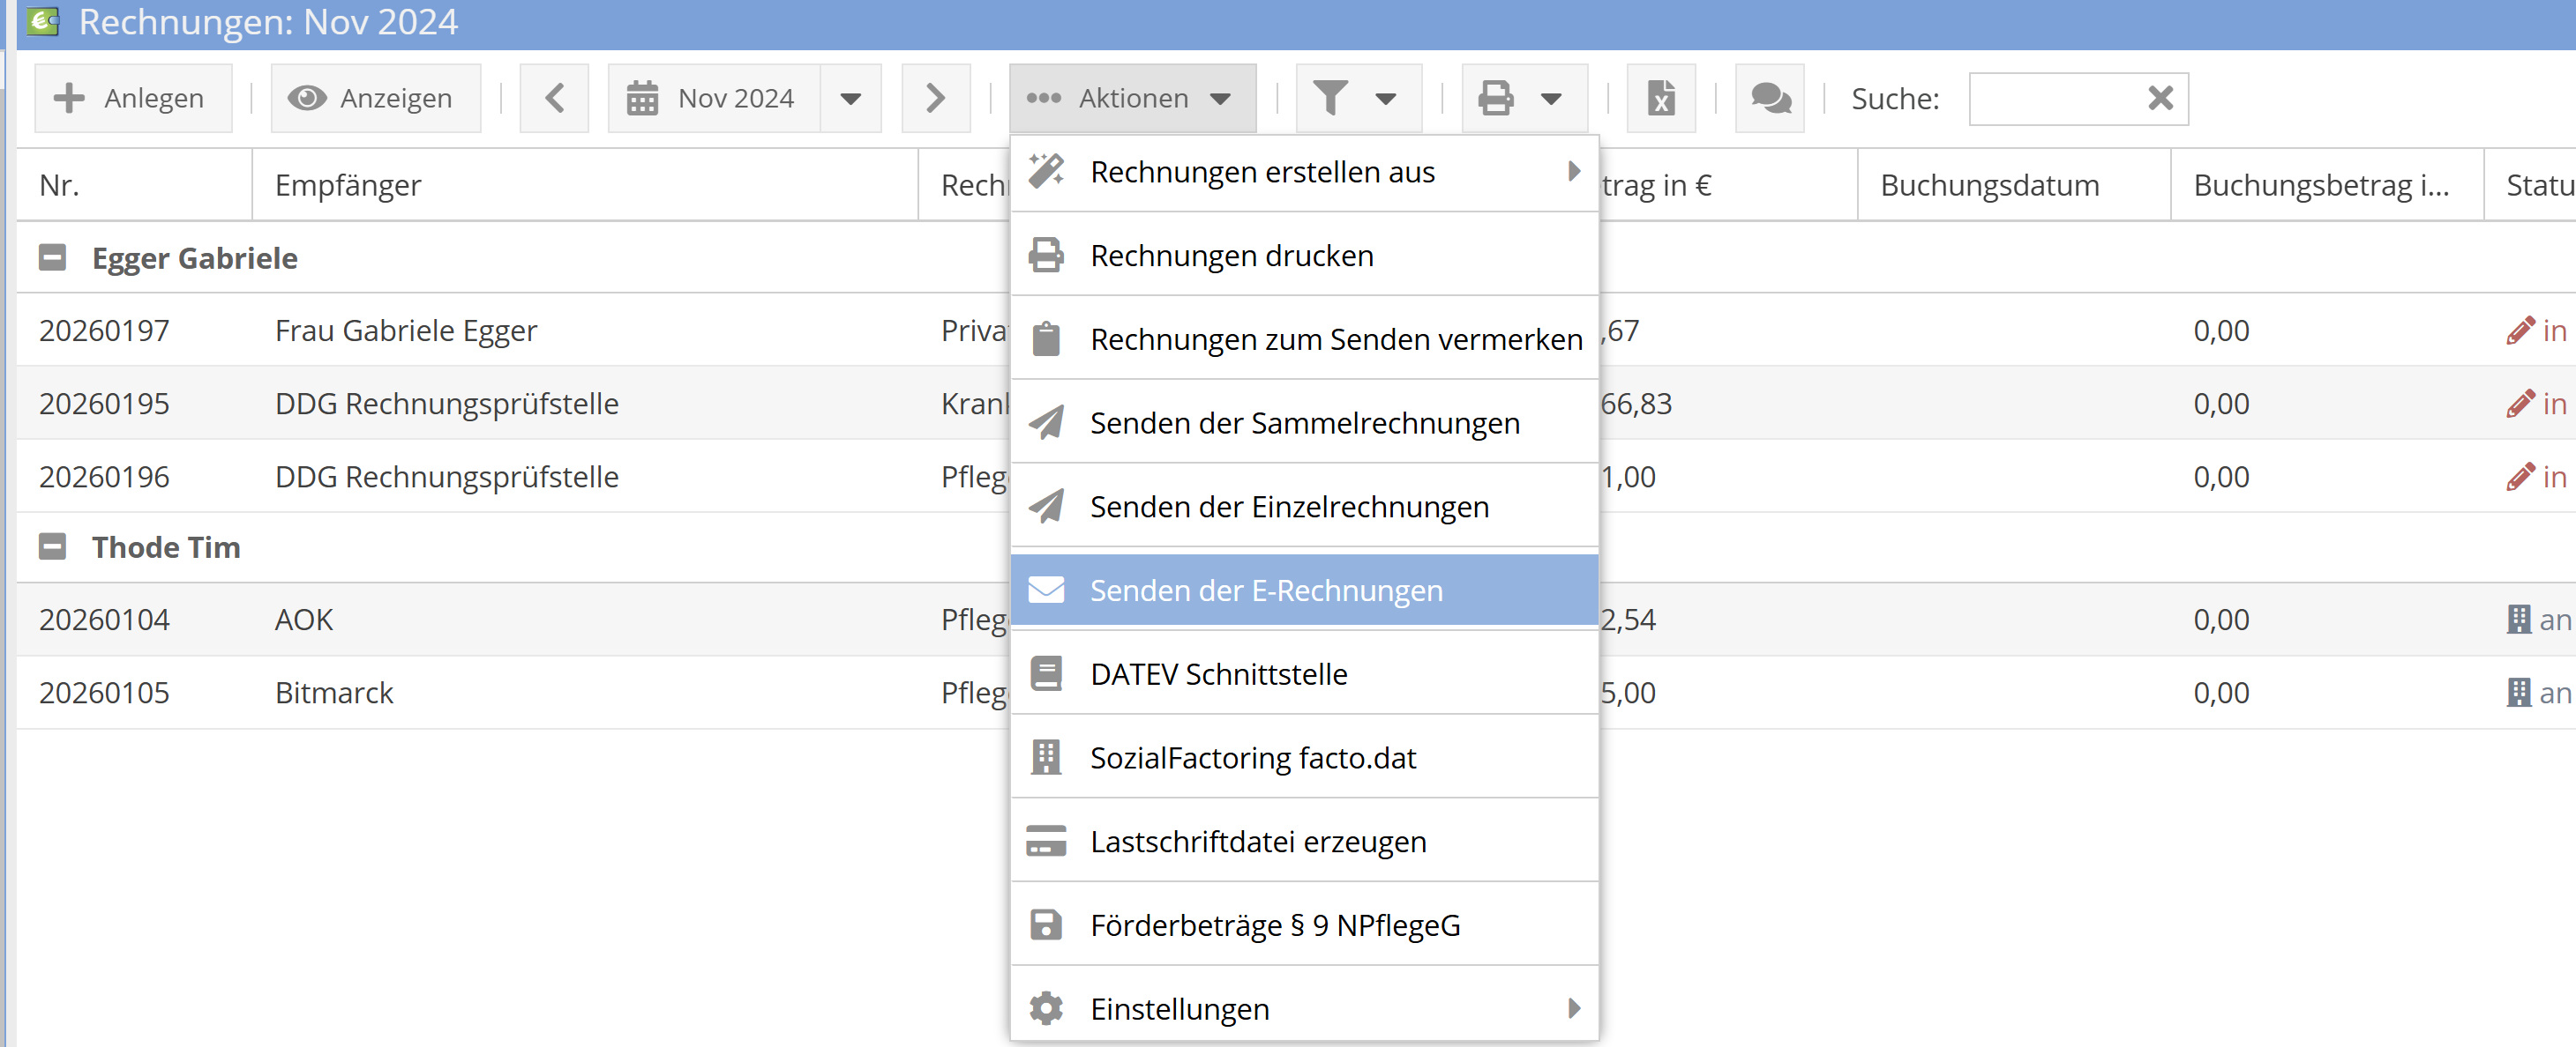Open the Excel export icon

(x=1660, y=98)
